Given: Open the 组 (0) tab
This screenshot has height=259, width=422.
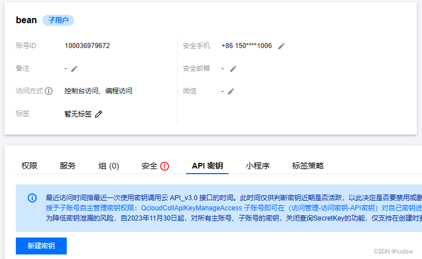Looking at the screenshot, I should point(109,166).
